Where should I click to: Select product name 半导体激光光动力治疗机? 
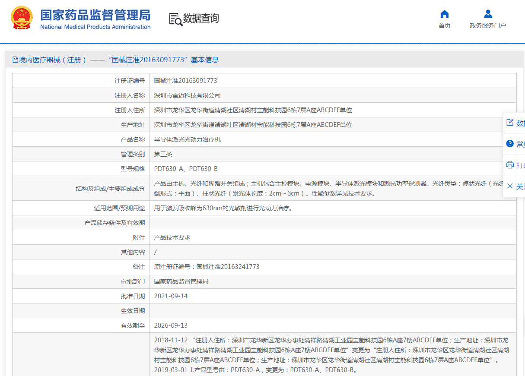click(188, 139)
